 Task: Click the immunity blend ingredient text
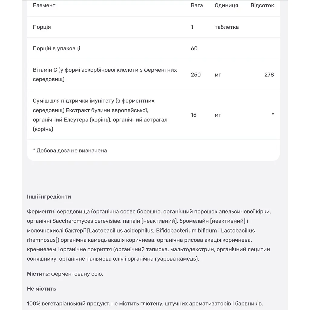100,115
